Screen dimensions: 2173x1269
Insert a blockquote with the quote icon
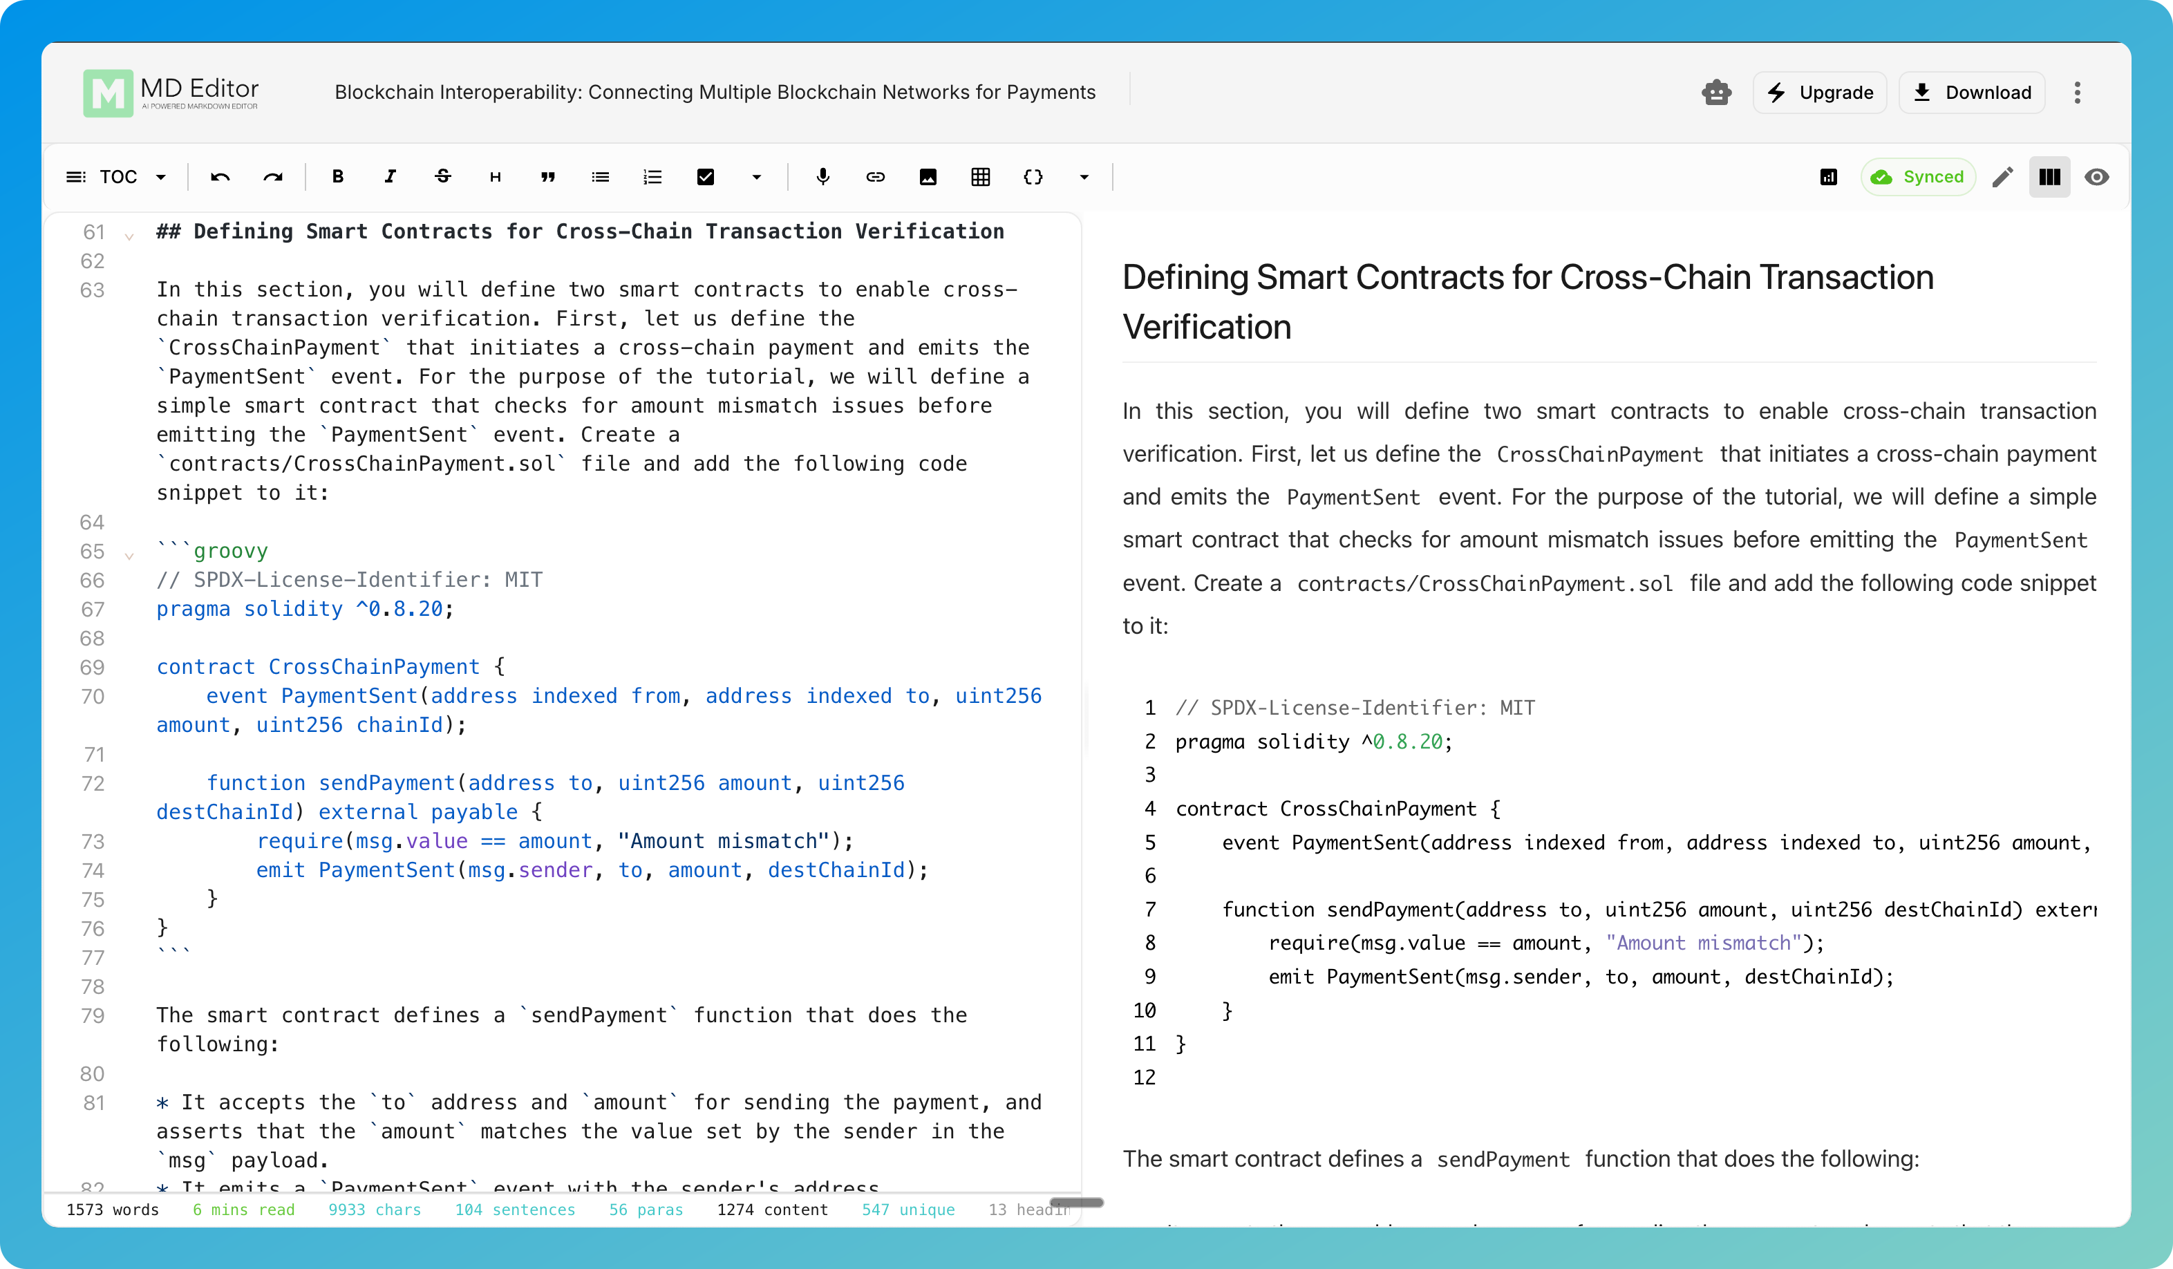coord(547,177)
